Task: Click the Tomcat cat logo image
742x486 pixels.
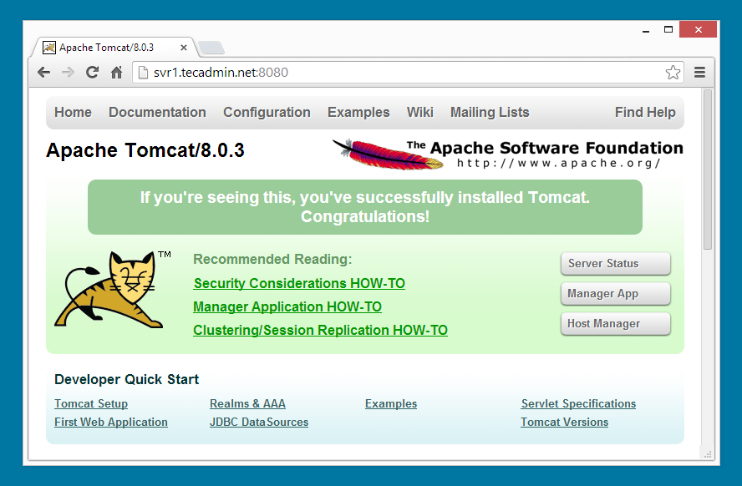Action: click(x=109, y=289)
